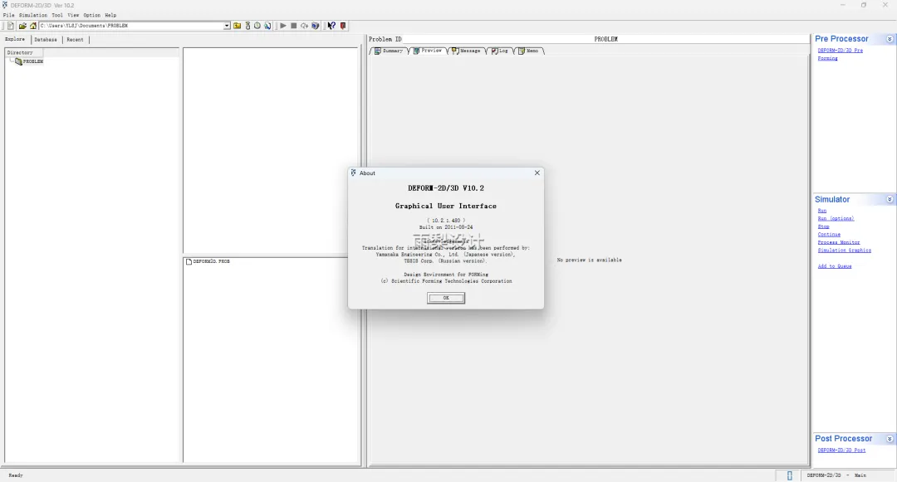The width and height of the screenshot is (897, 482).
Task: Click the clock toolbar icon
Action: pos(257,26)
